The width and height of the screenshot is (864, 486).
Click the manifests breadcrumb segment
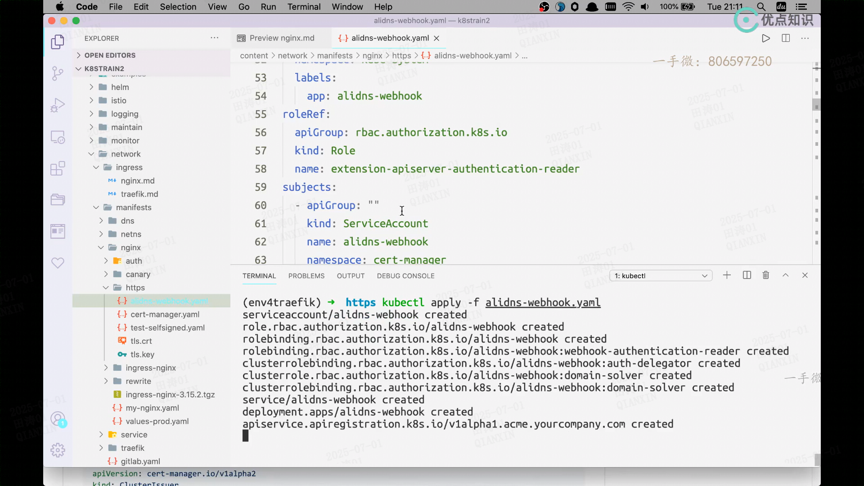(x=334, y=55)
